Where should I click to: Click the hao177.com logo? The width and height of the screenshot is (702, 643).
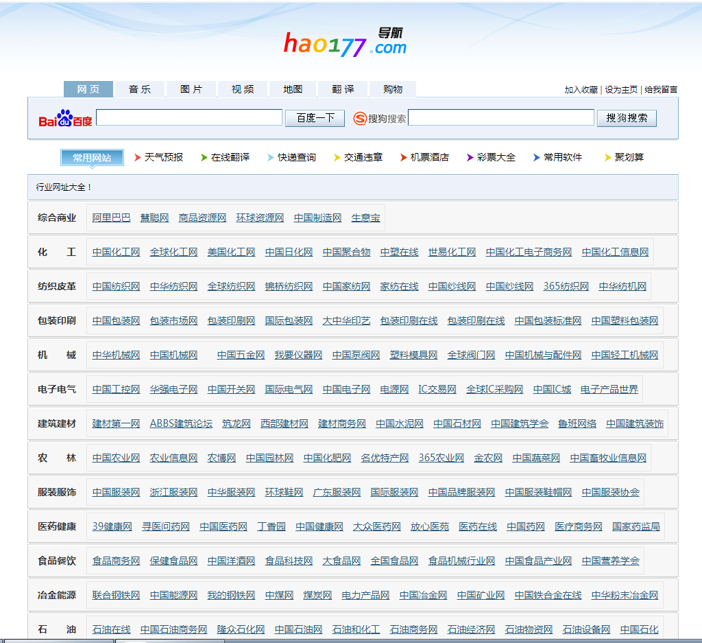[x=345, y=43]
